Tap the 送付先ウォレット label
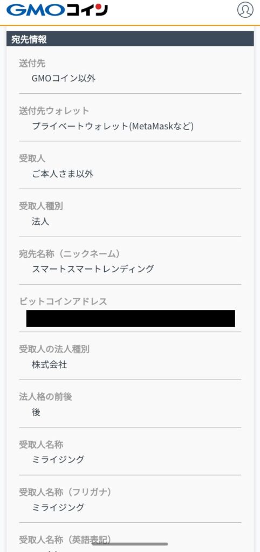Screen dimensions: 260x552 pos(54,111)
